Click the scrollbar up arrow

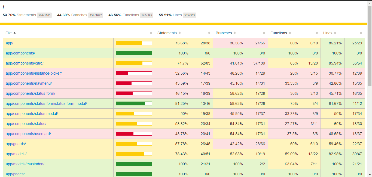[370, 3]
